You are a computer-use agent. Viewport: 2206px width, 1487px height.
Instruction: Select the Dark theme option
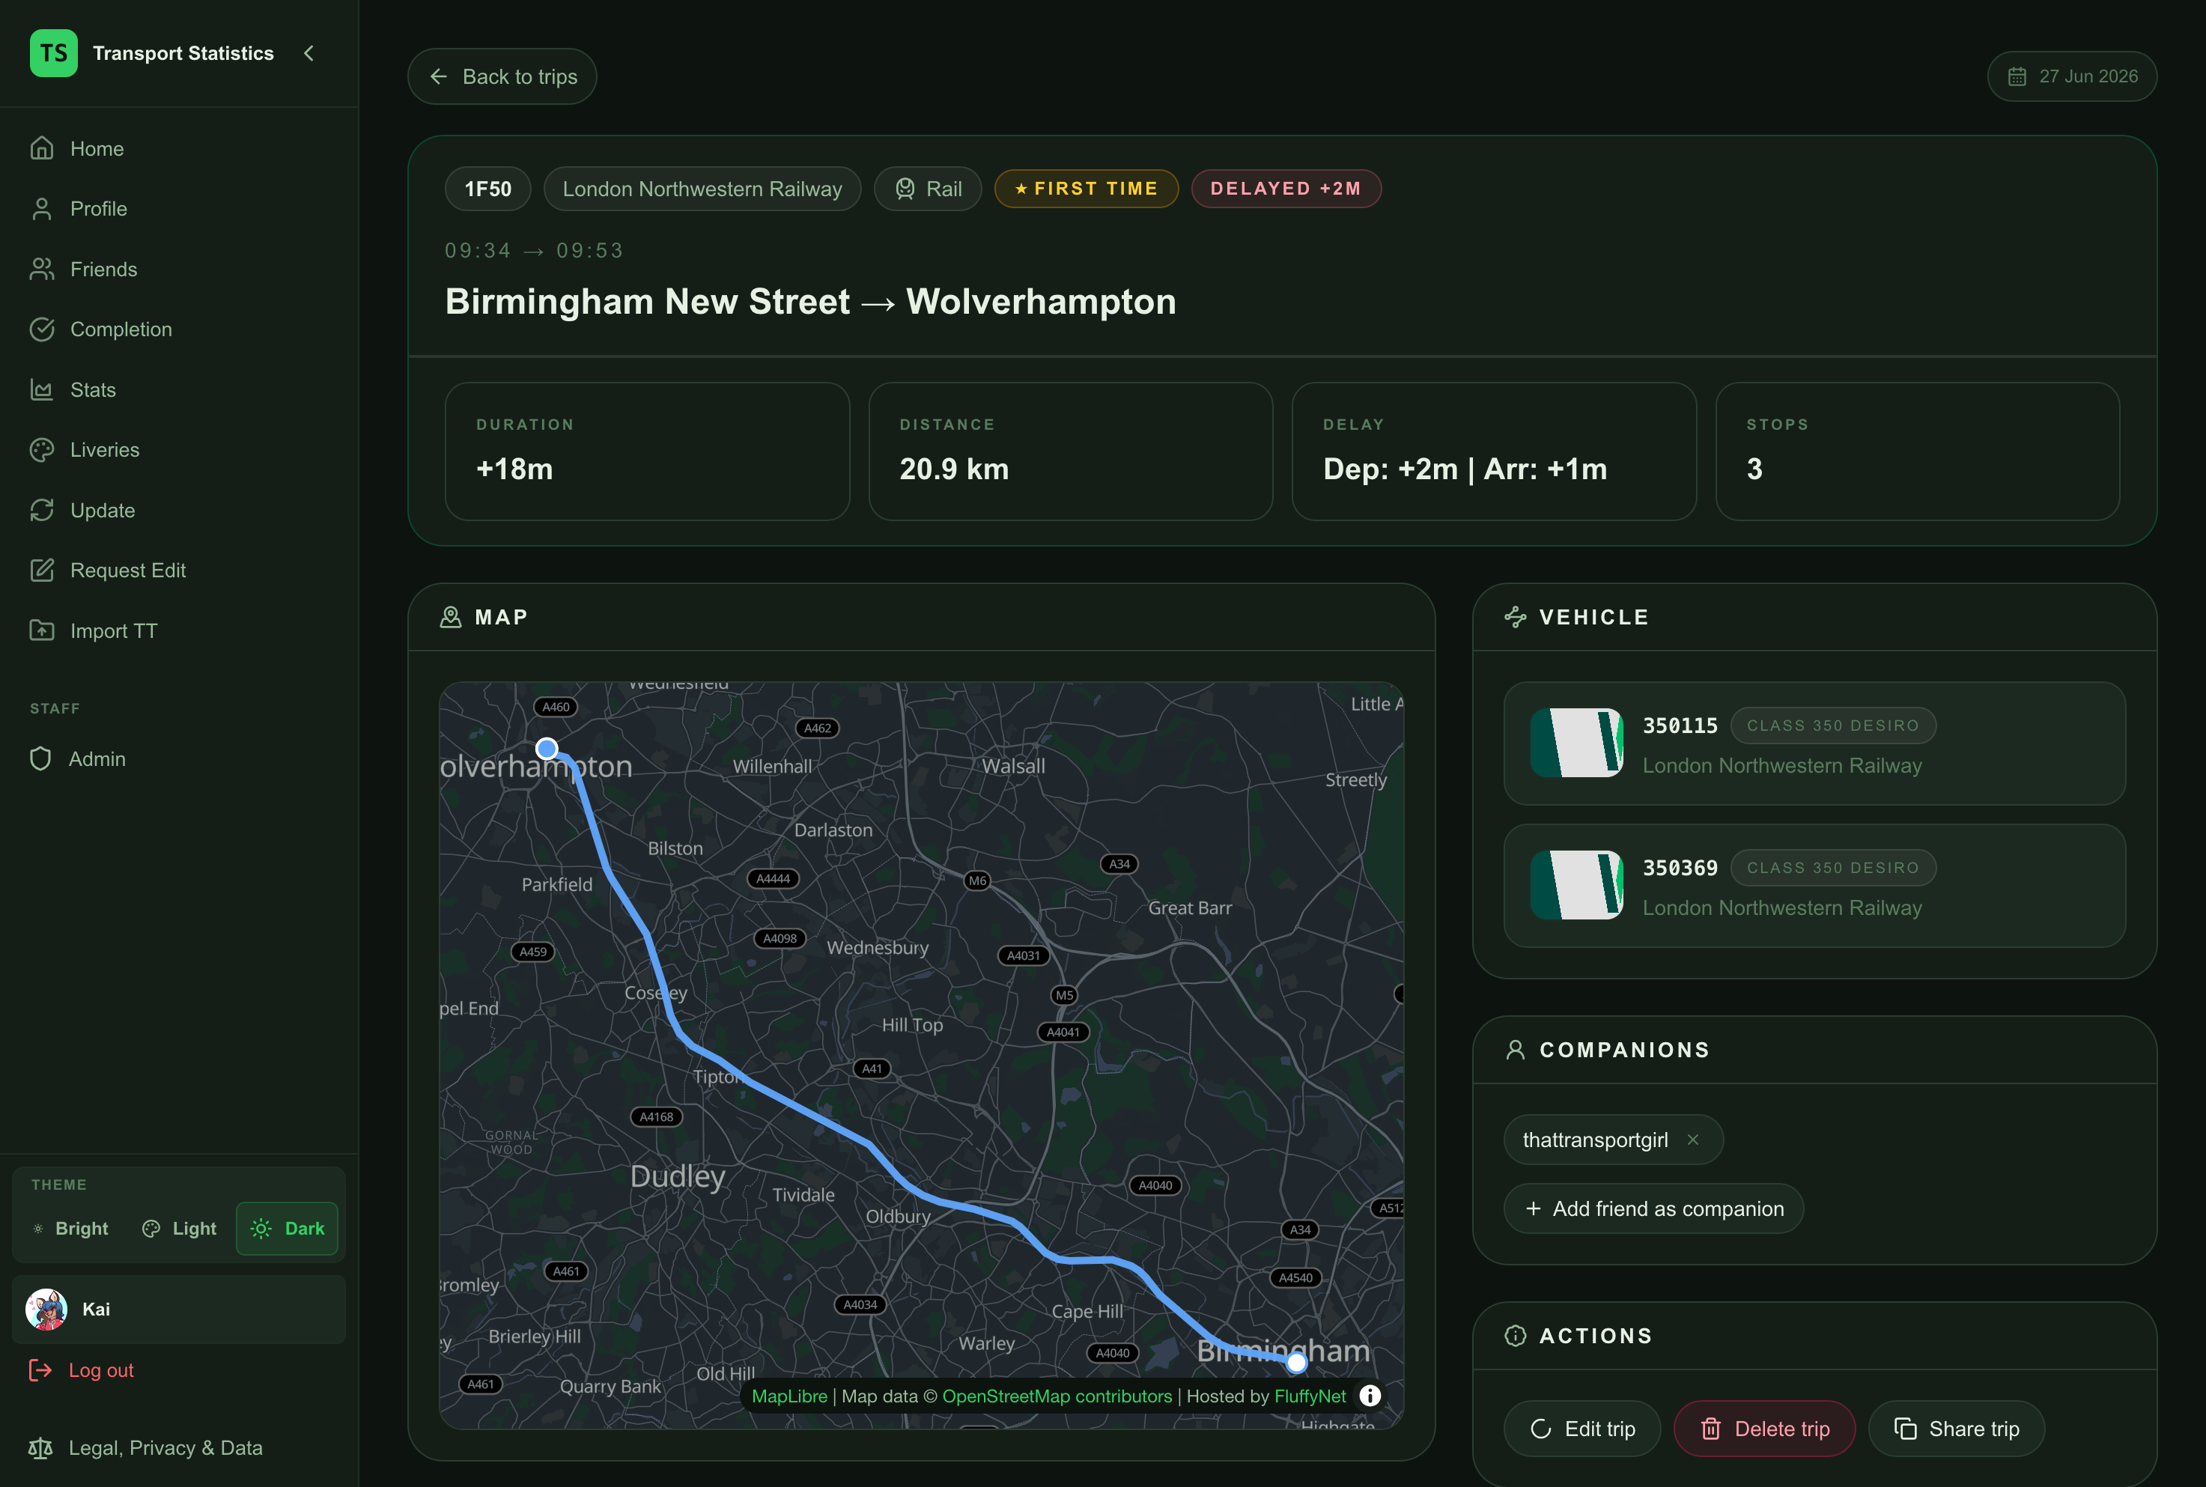(288, 1228)
